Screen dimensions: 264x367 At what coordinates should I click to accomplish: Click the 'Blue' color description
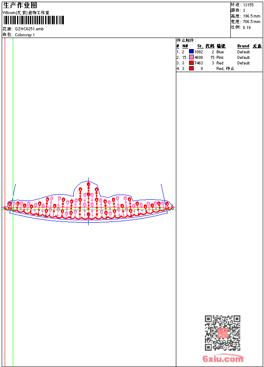tap(220, 52)
